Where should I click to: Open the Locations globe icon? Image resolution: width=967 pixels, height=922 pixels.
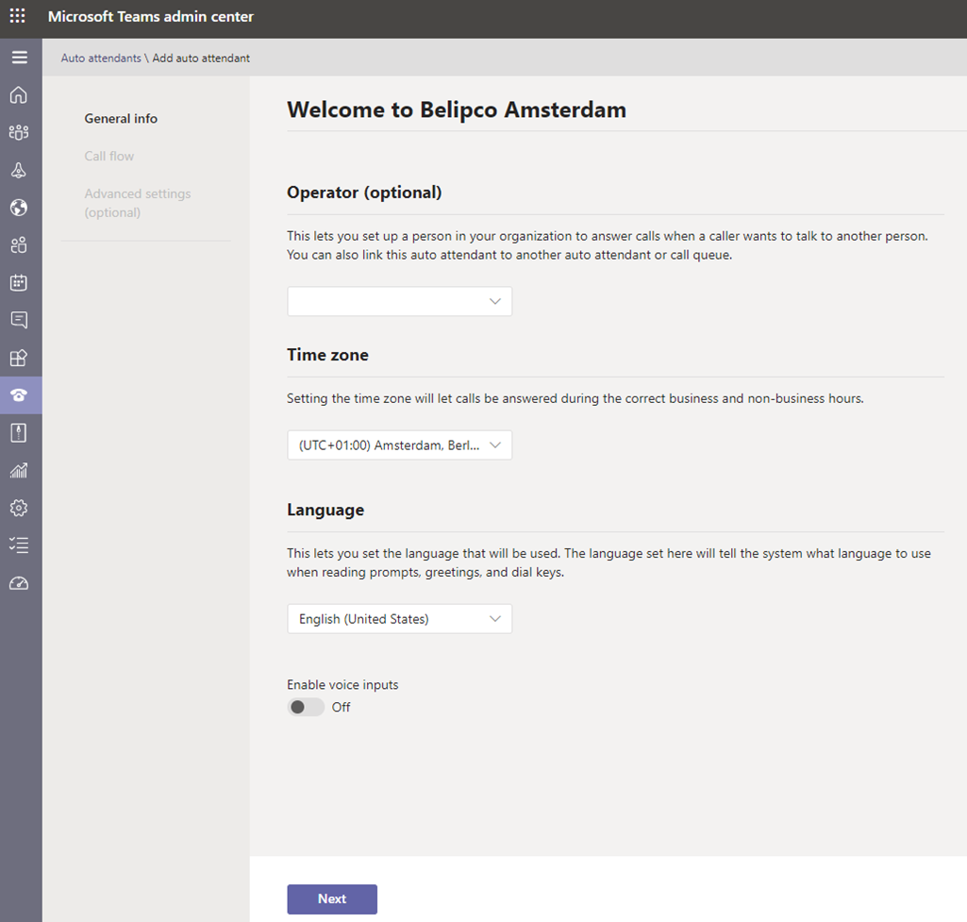click(19, 208)
